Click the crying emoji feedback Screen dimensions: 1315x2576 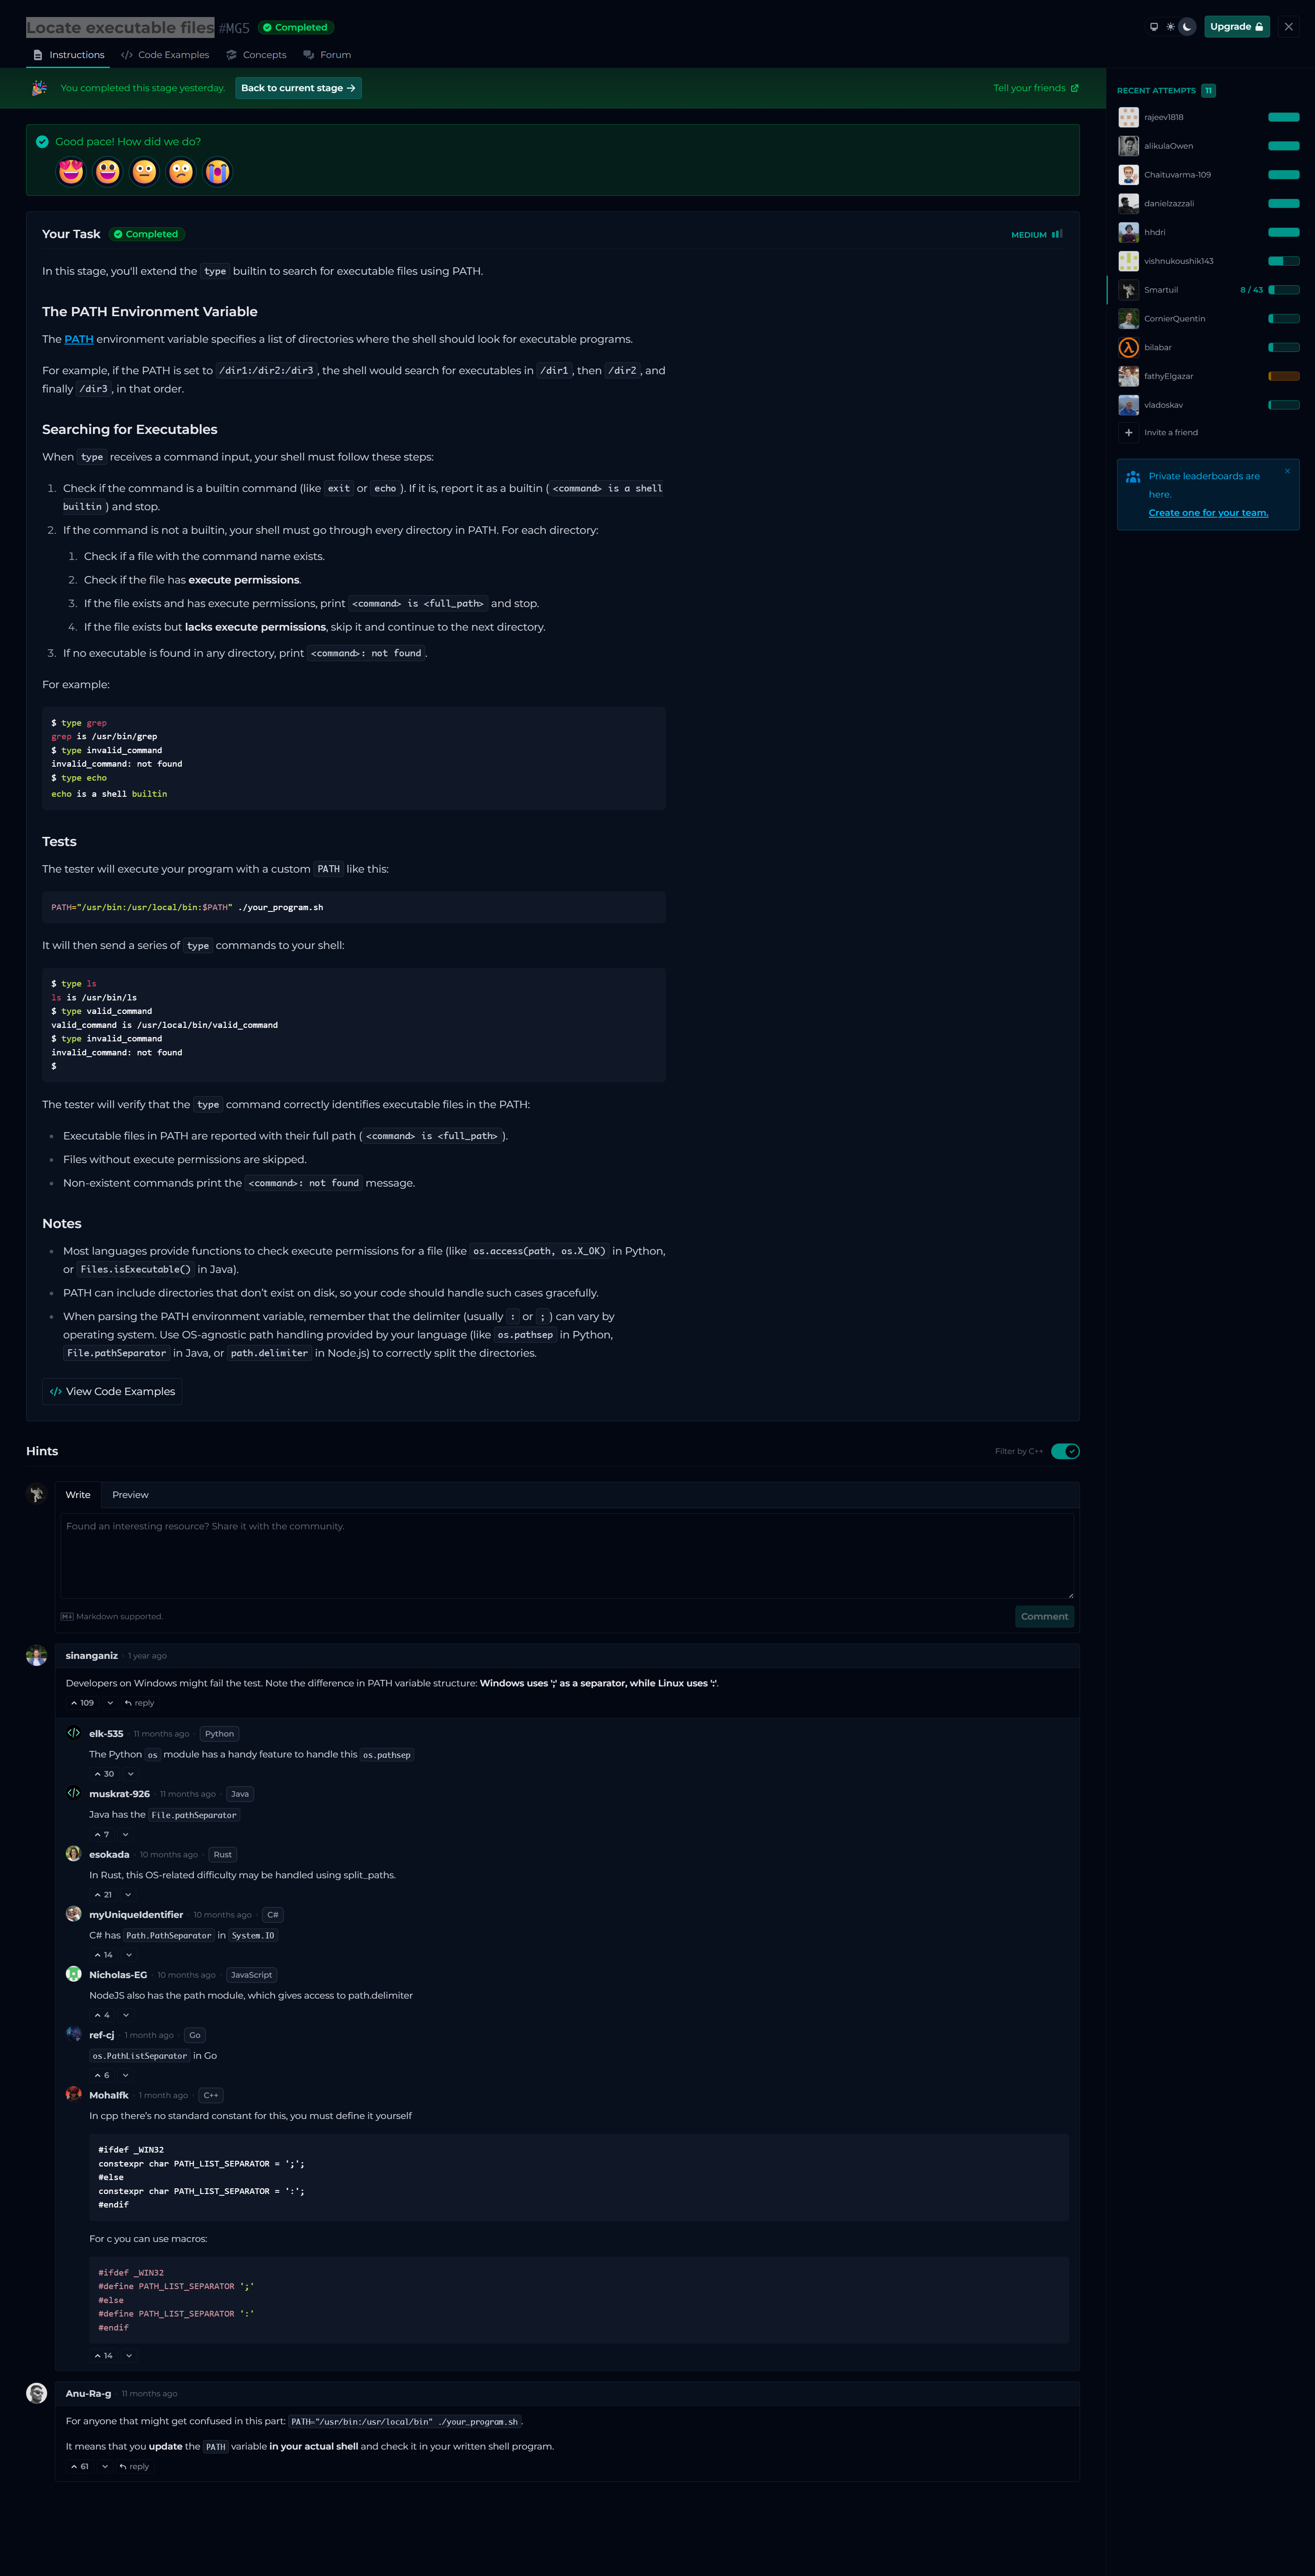217,172
